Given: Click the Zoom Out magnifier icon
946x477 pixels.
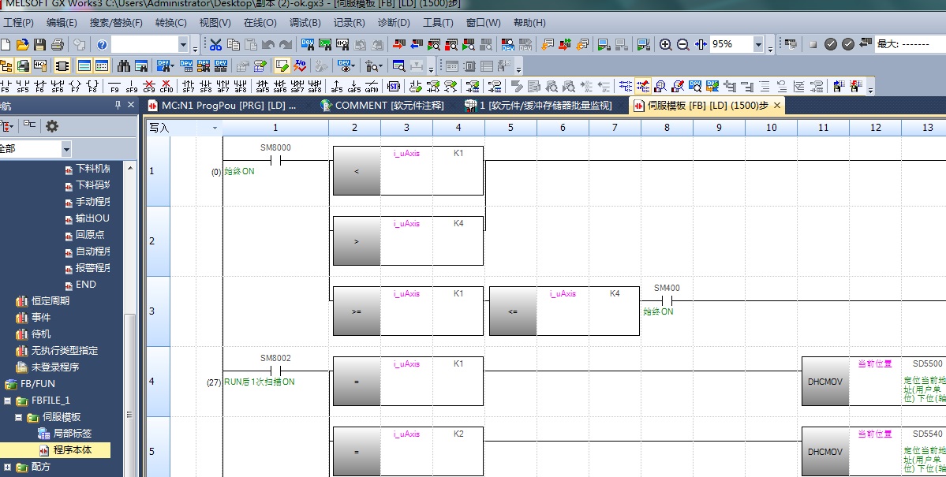Looking at the screenshot, I should [x=683, y=45].
